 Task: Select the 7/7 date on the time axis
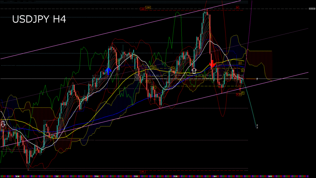tap(57, 176)
